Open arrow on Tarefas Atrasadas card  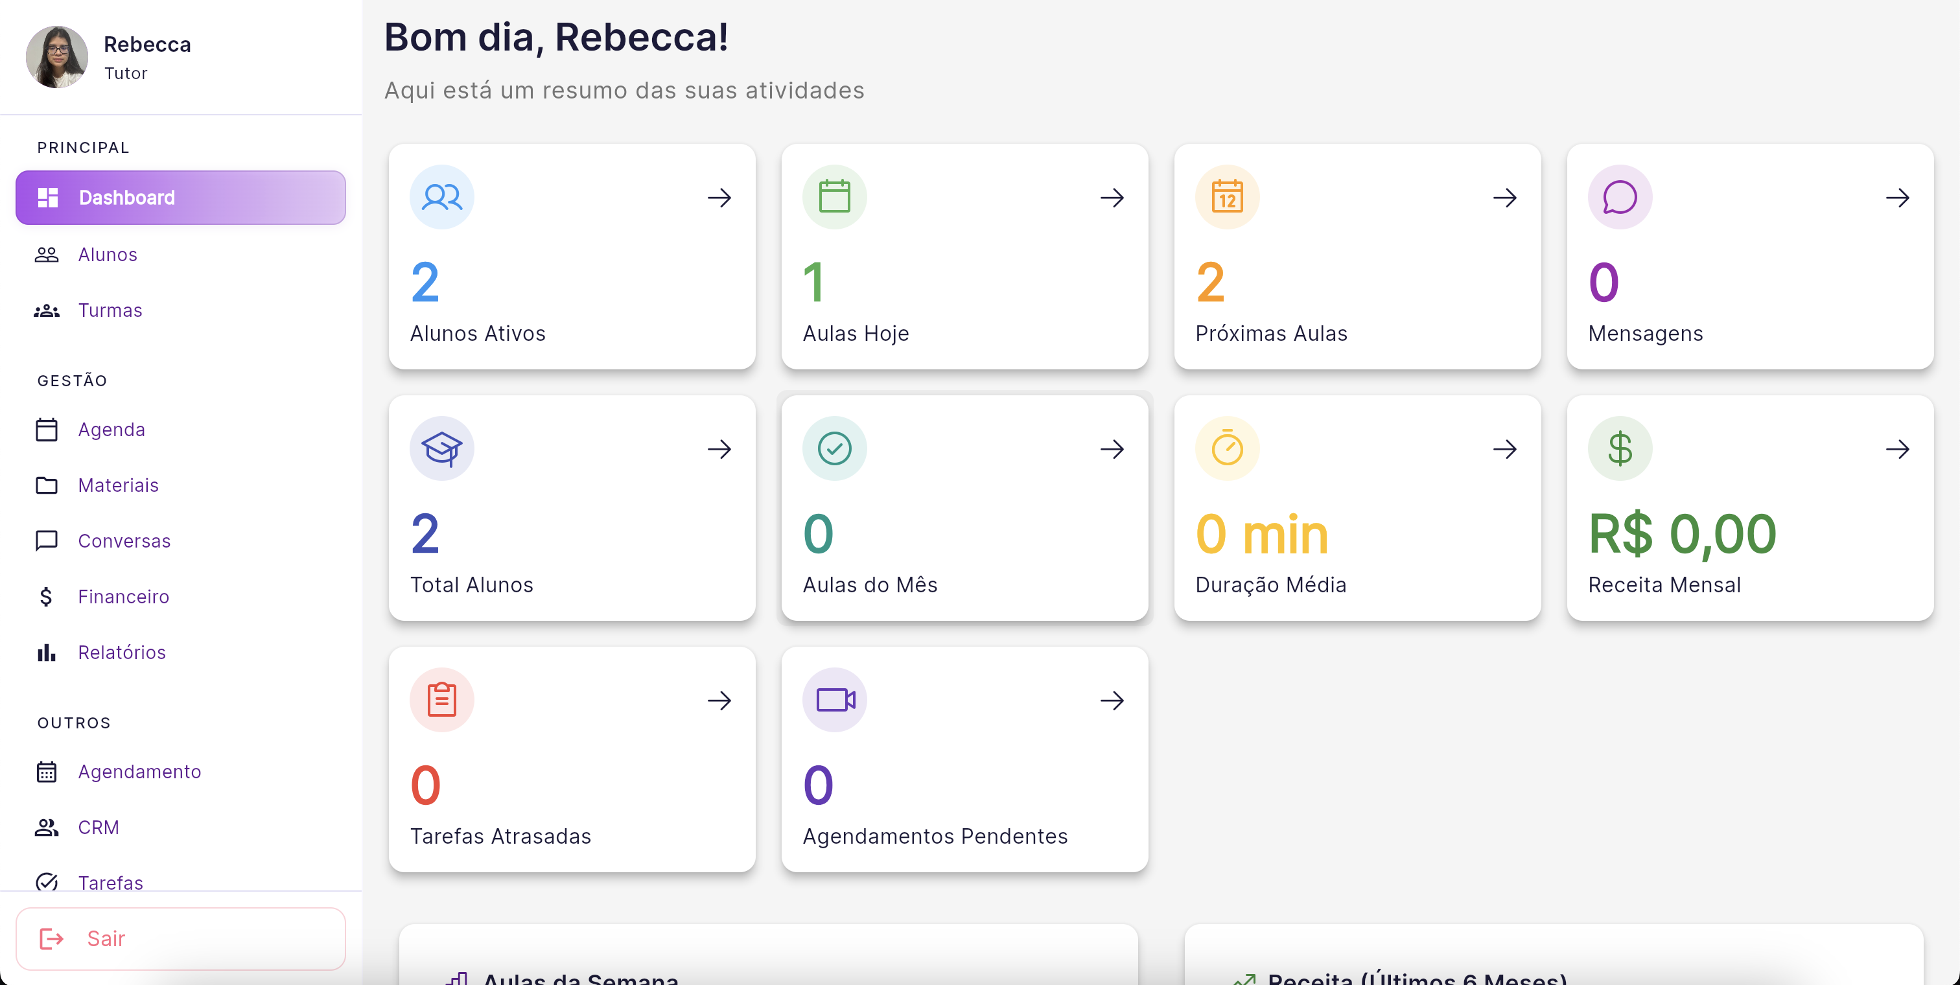click(720, 701)
